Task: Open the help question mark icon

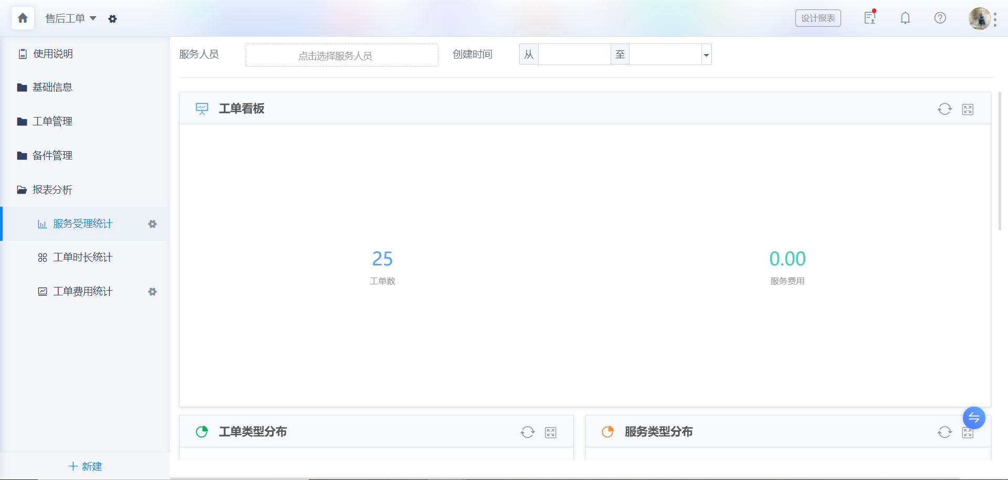Action: 940,18
